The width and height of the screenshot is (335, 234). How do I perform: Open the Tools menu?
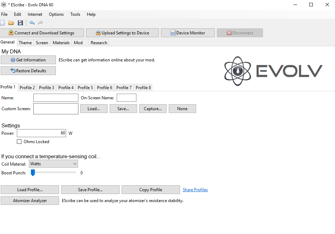(75, 14)
